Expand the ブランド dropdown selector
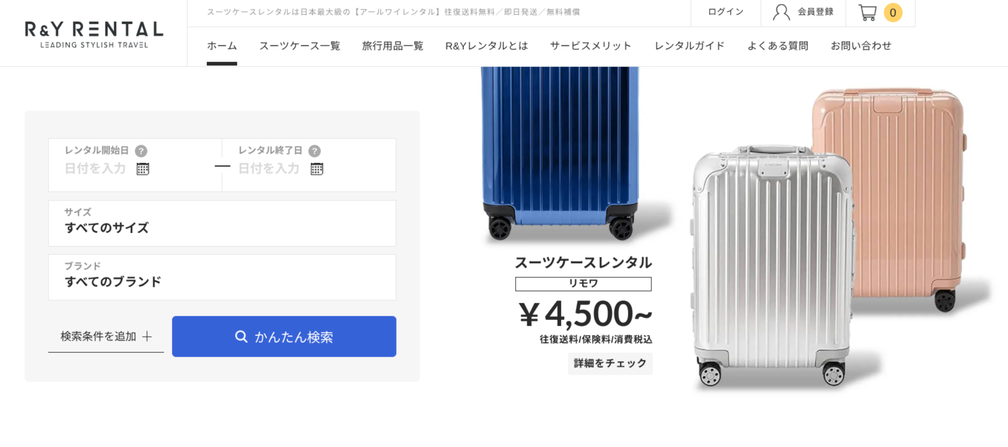1008x447 pixels. tap(222, 277)
